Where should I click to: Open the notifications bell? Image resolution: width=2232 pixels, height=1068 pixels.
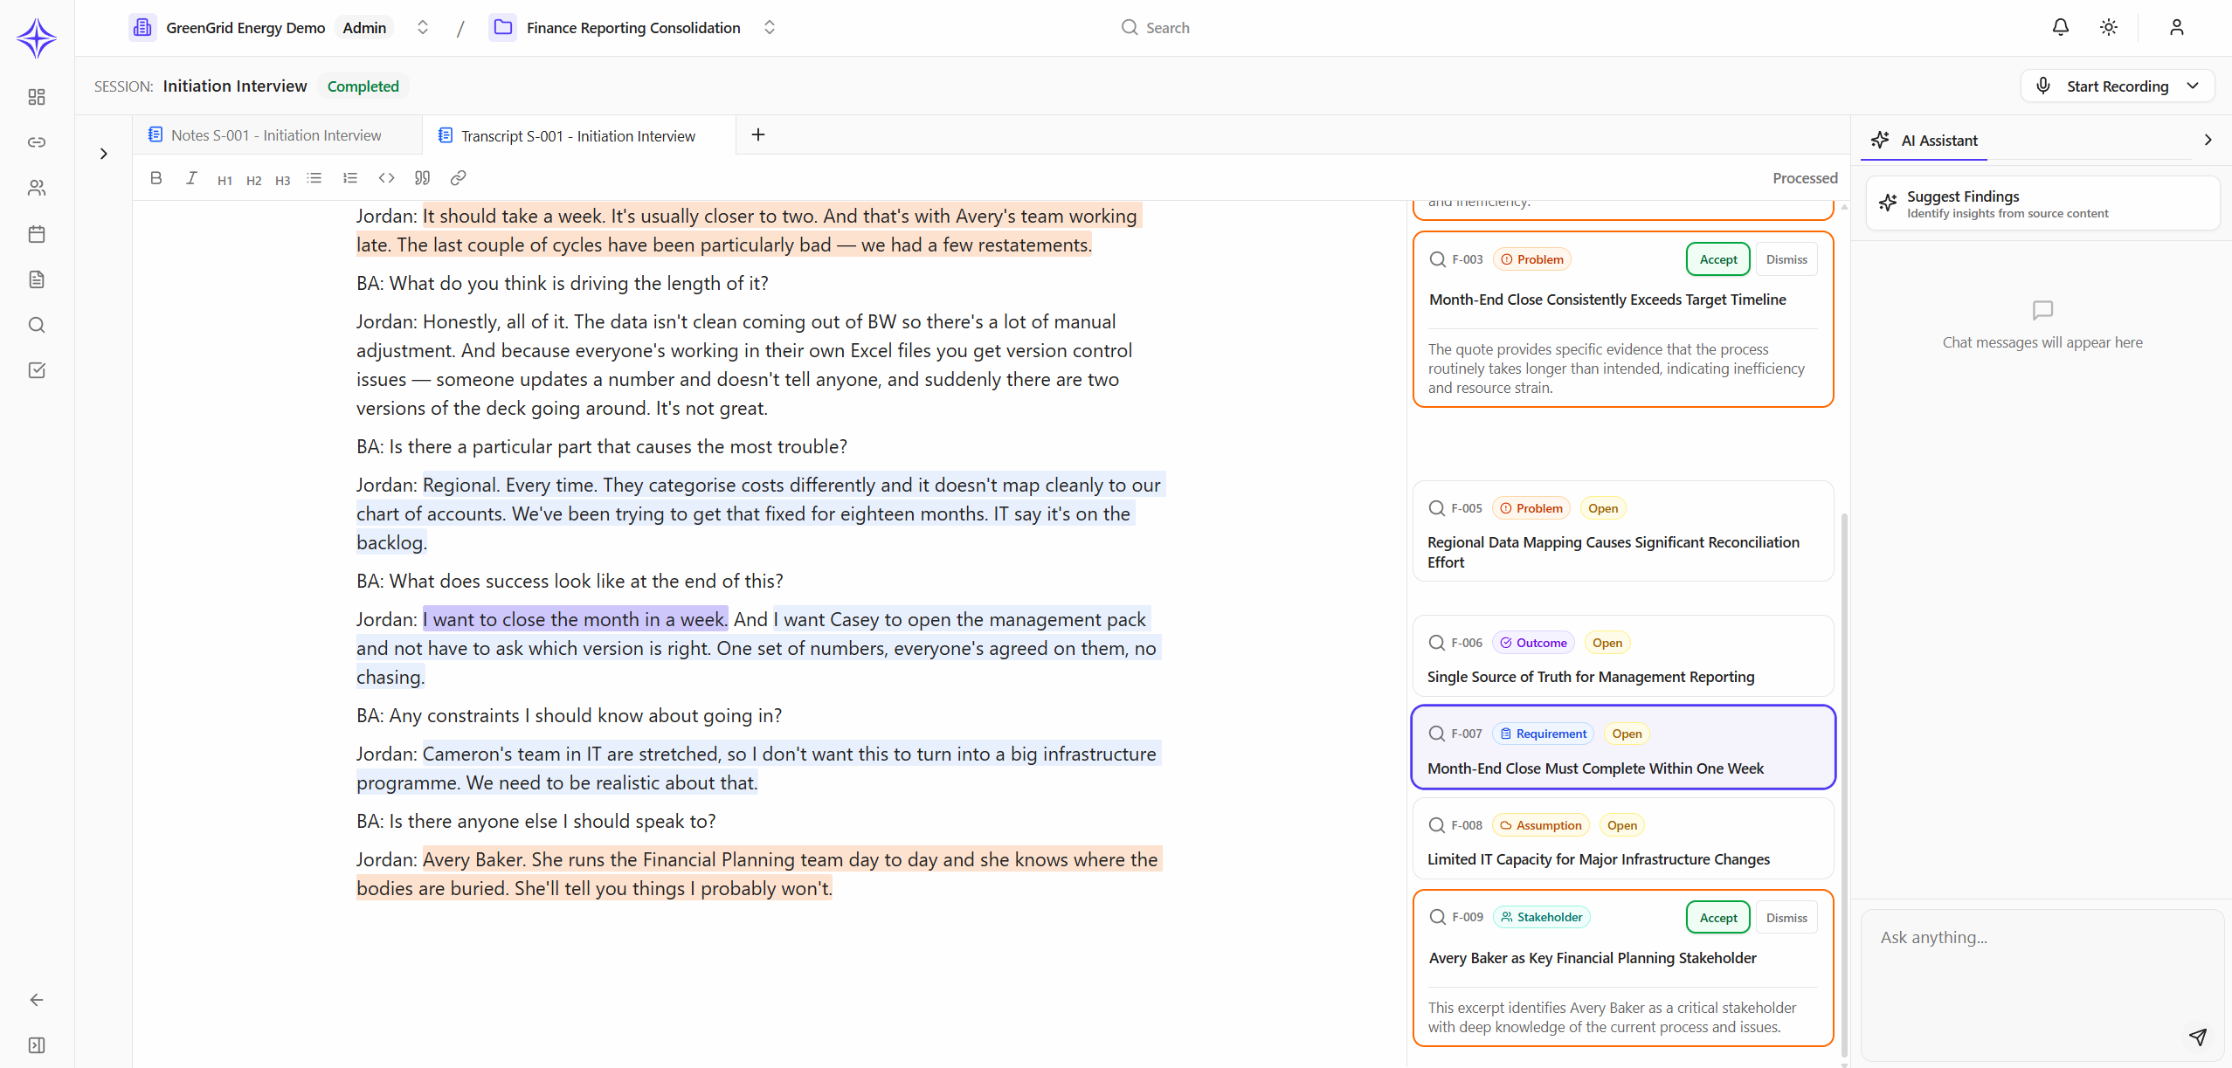click(x=2061, y=27)
